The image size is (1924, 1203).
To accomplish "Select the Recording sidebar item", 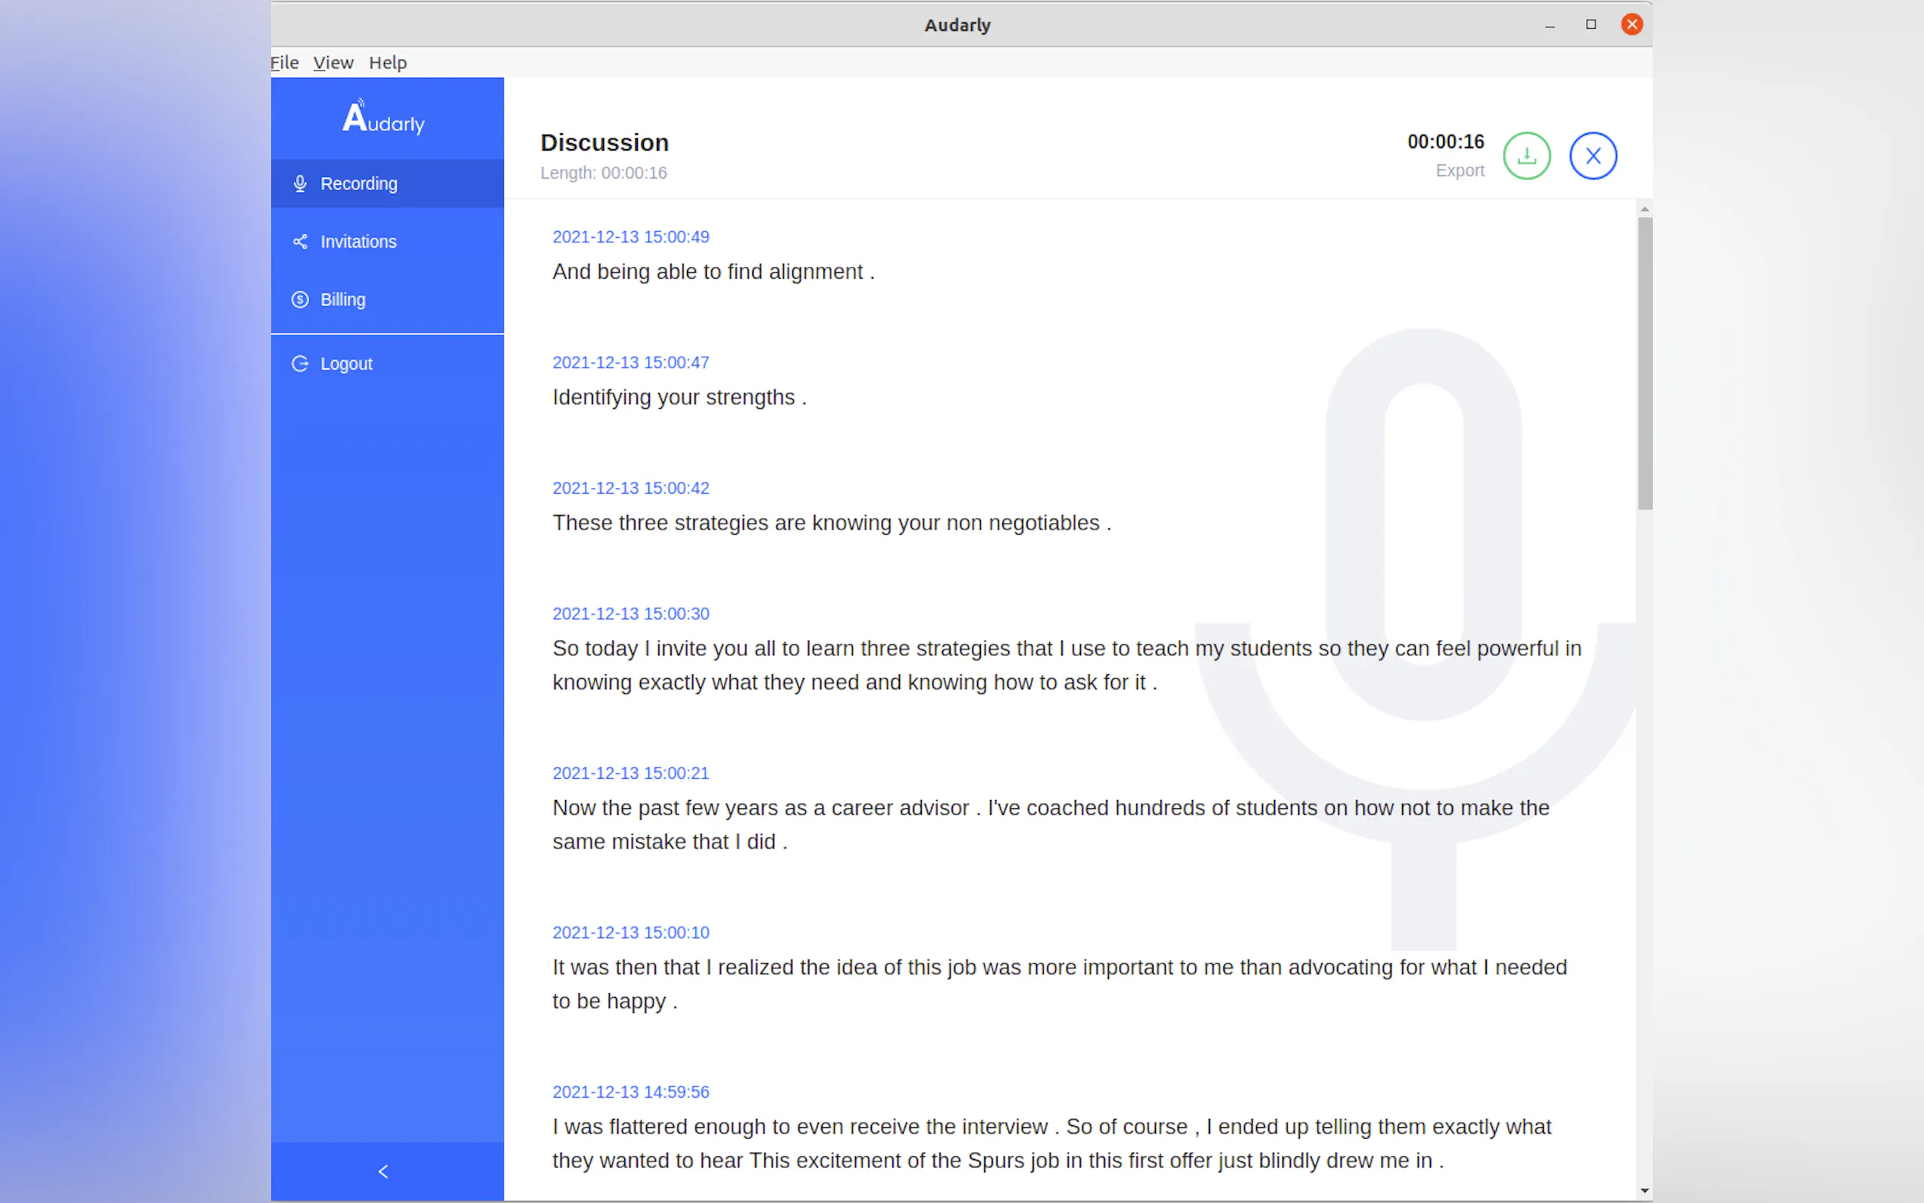I will [x=359, y=184].
